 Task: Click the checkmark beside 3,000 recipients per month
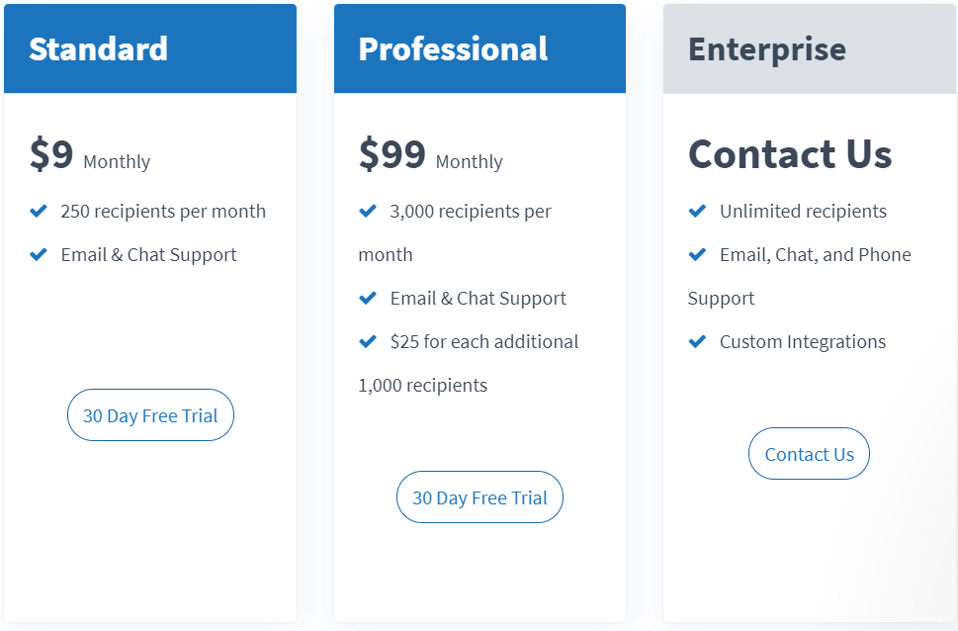(368, 211)
